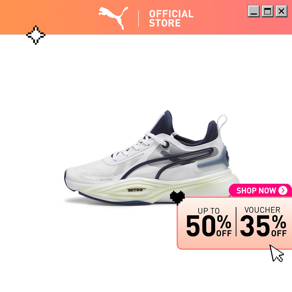Select the OFFICIAL STORE header text
Screen dimensions: 292x292
tap(171, 18)
